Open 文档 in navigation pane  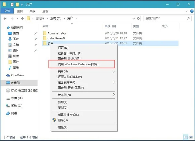click(16, 45)
